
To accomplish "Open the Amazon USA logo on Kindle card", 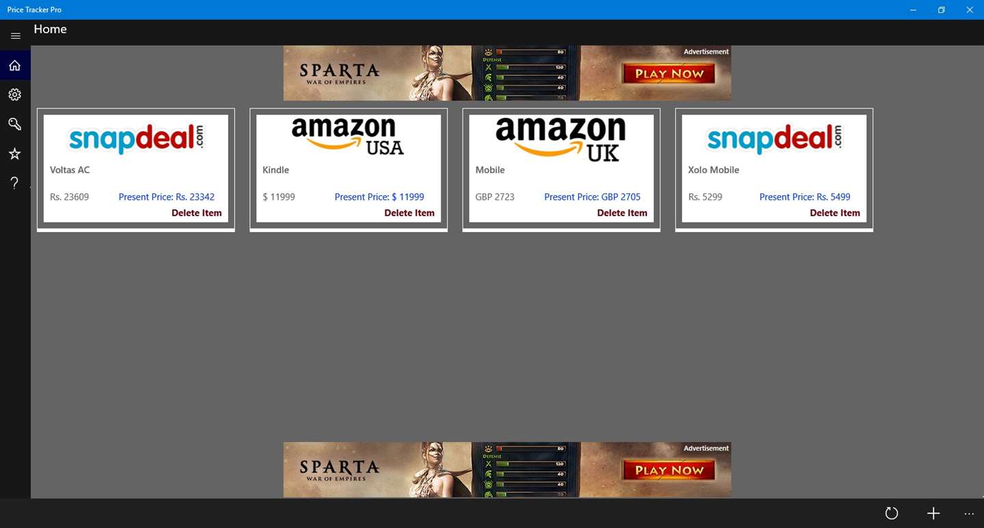I will 348,137.
